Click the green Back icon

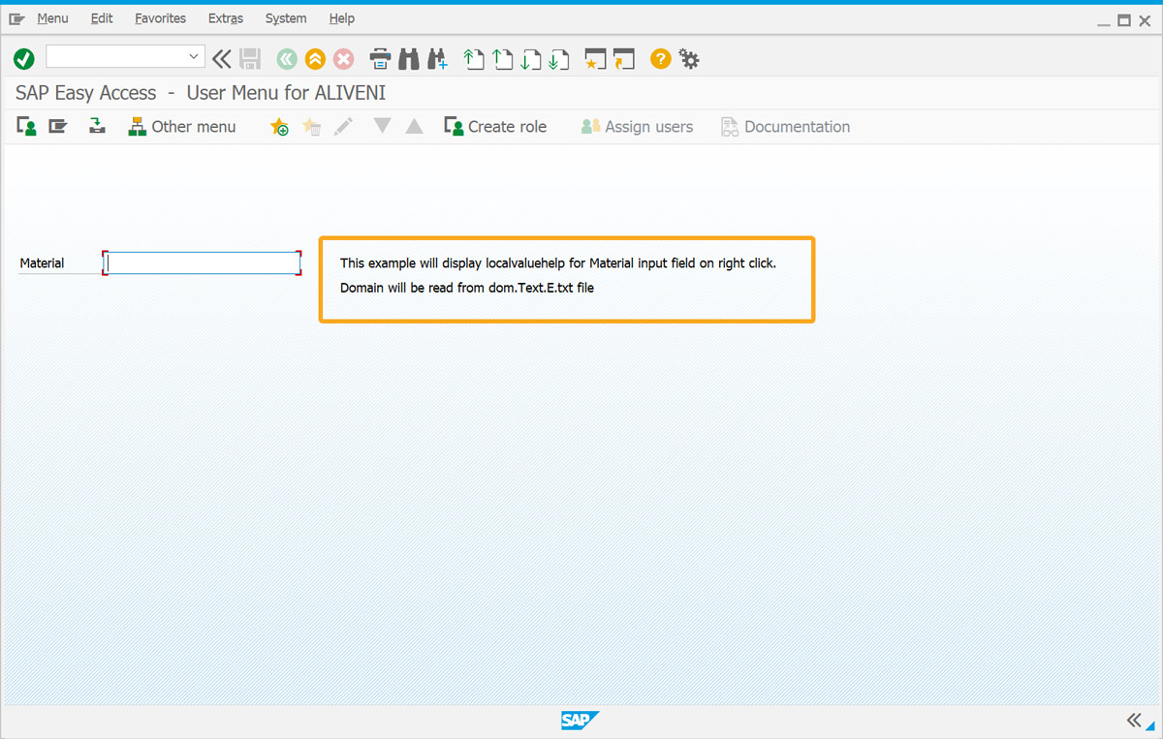(x=286, y=59)
